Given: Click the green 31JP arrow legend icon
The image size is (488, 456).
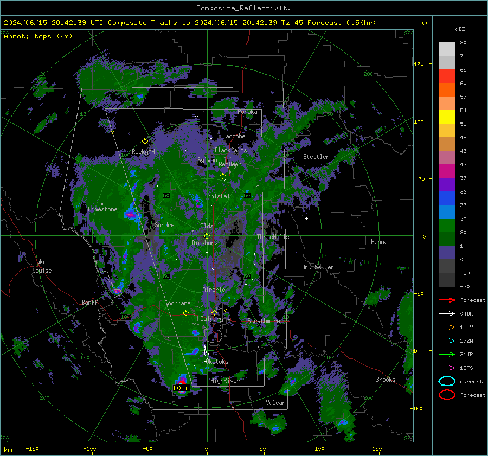Looking at the screenshot, I should pos(447,354).
